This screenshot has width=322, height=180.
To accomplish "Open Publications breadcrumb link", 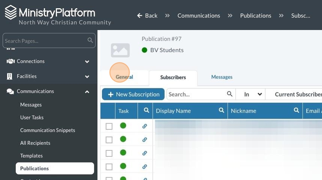I will pos(256,16).
